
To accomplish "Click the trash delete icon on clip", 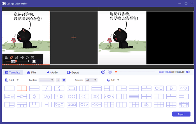I will click(x=33, y=58).
